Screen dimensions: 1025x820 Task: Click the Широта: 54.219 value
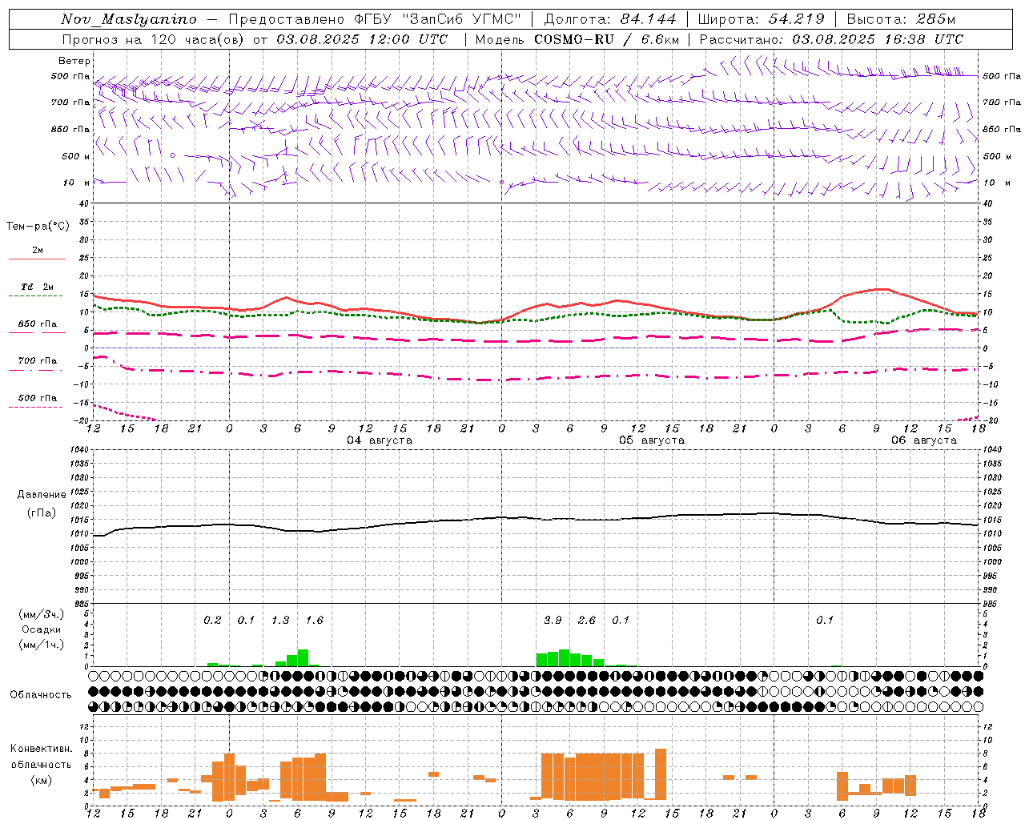pos(762,19)
